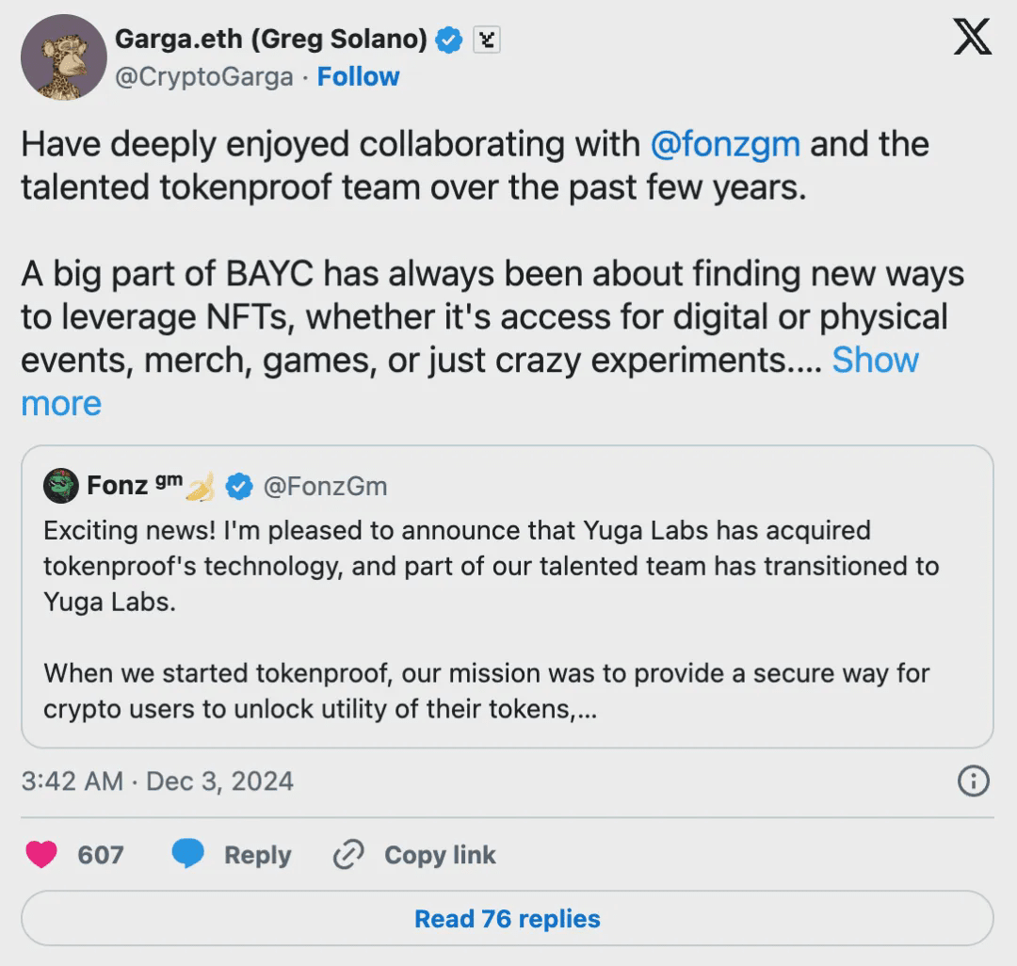Open the 3:42 AM Dec 3, 2024 timestamp

point(157,781)
